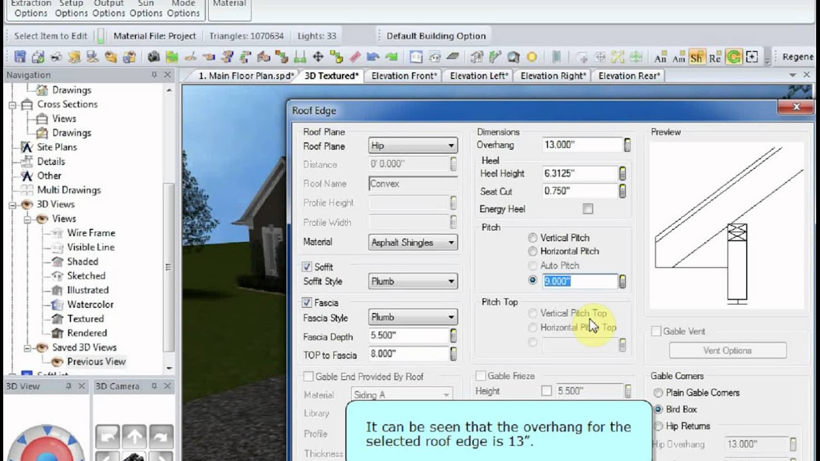Select the Vertical Pitch radio button

[532, 238]
